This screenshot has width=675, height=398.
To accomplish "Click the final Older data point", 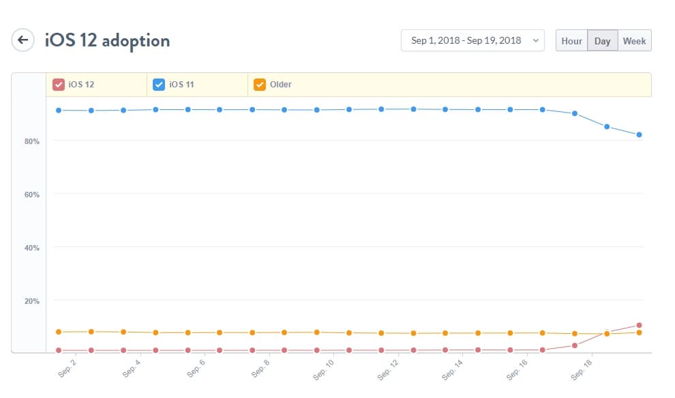I will click(639, 332).
